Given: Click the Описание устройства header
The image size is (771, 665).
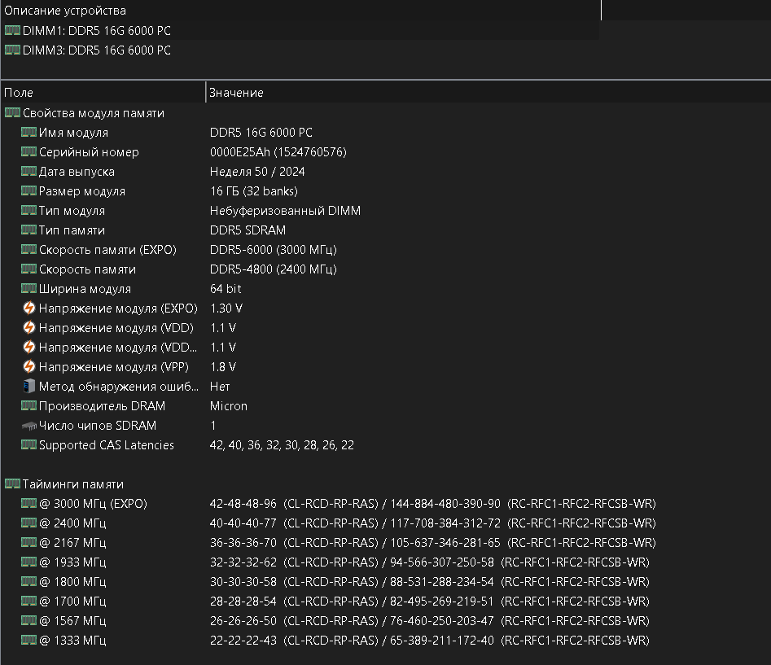Looking at the screenshot, I should pyautogui.click(x=65, y=11).
